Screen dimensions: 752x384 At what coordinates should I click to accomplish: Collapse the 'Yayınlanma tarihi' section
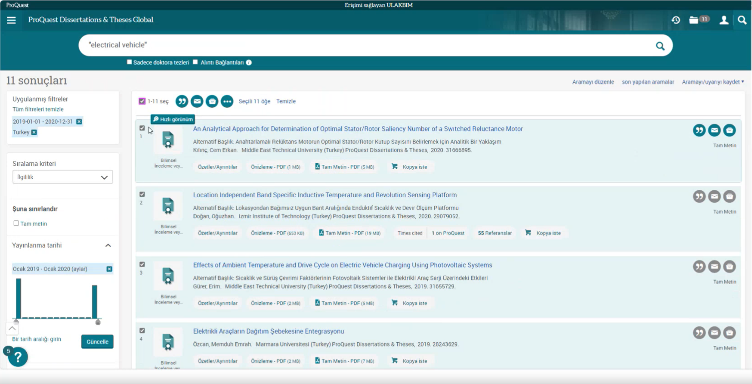pos(108,245)
